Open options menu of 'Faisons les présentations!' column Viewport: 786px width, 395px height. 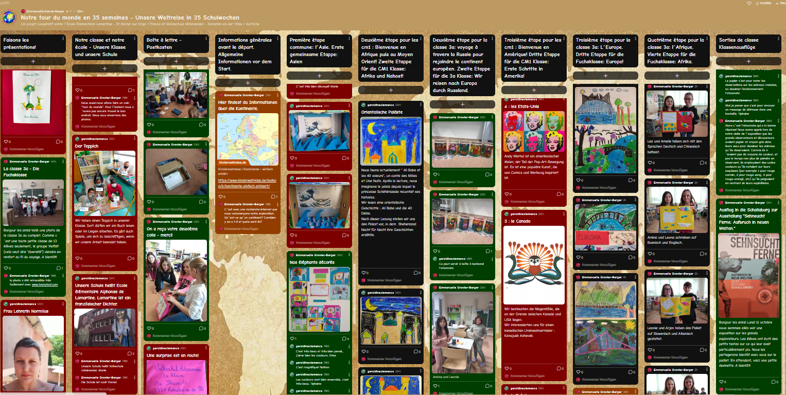coord(63,39)
